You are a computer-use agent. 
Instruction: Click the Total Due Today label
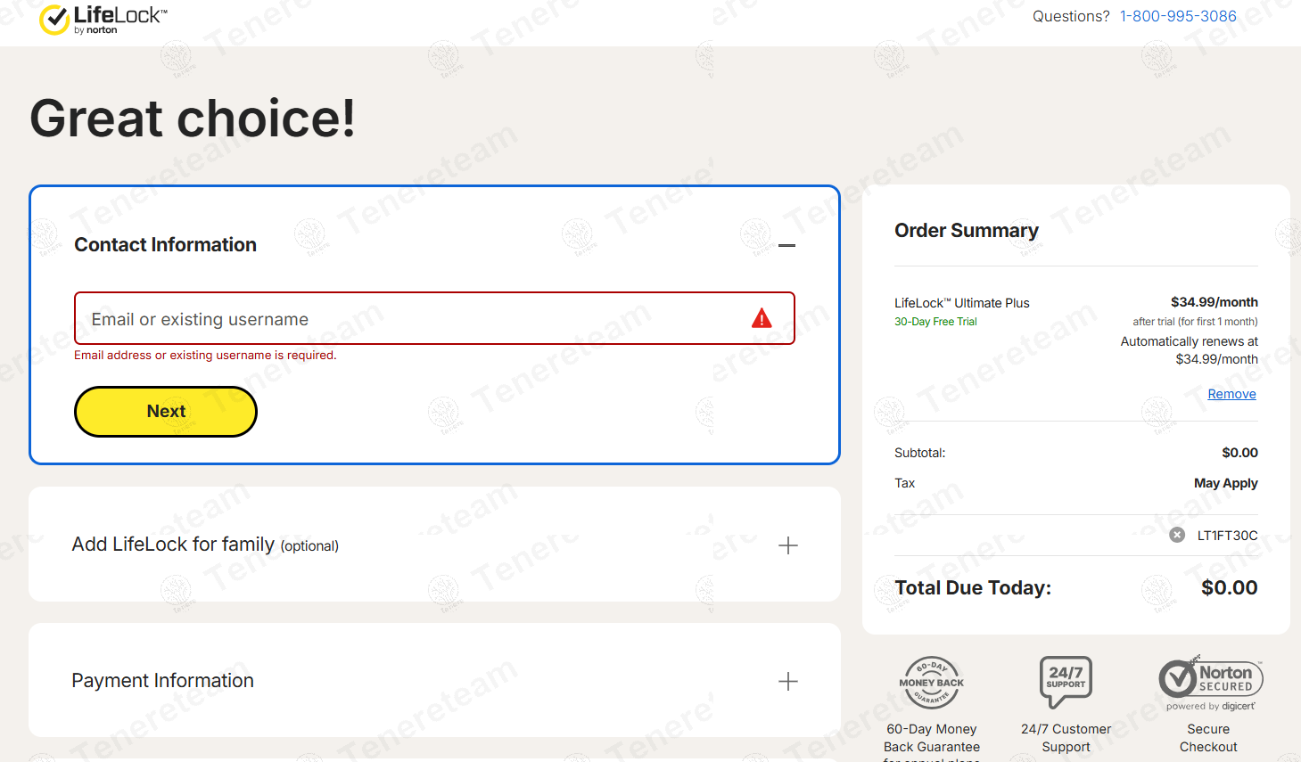click(x=973, y=587)
